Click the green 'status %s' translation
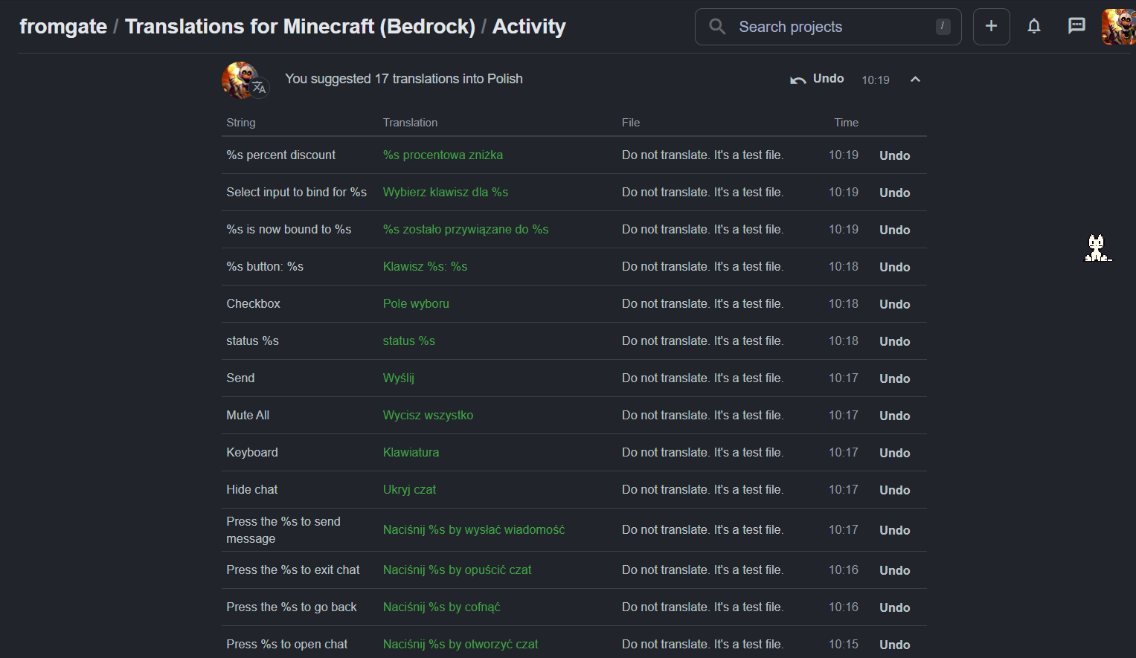The height and width of the screenshot is (658, 1136). coord(409,341)
